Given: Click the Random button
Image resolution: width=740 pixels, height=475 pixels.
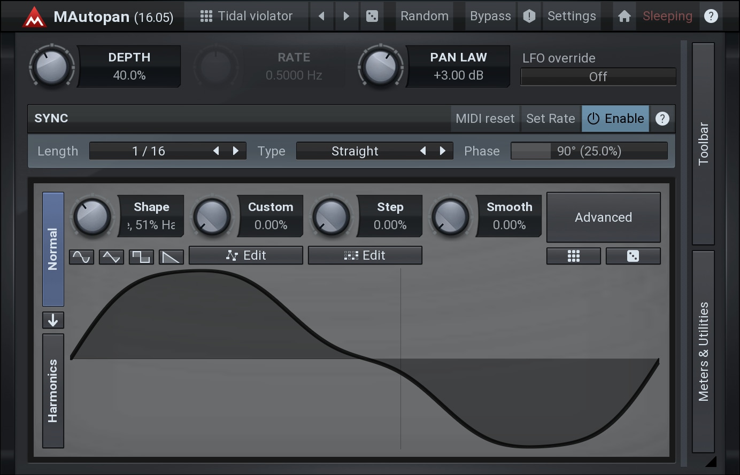Looking at the screenshot, I should point(425,16).
